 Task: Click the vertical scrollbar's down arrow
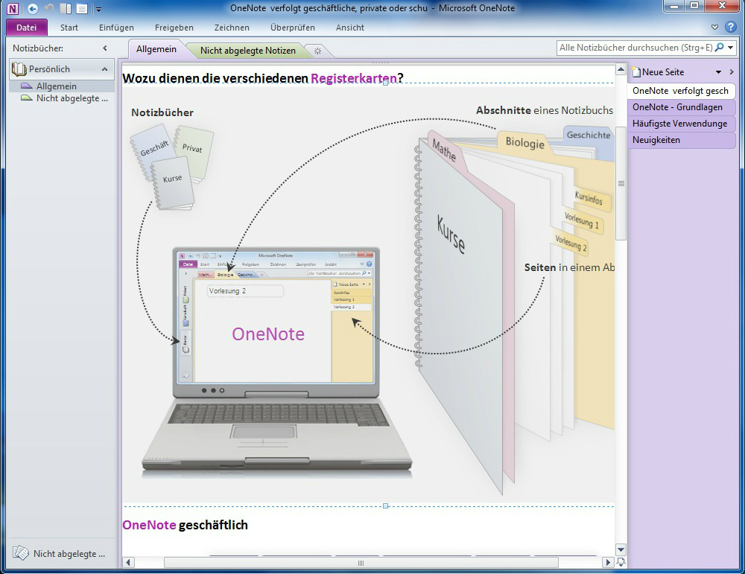621,548
